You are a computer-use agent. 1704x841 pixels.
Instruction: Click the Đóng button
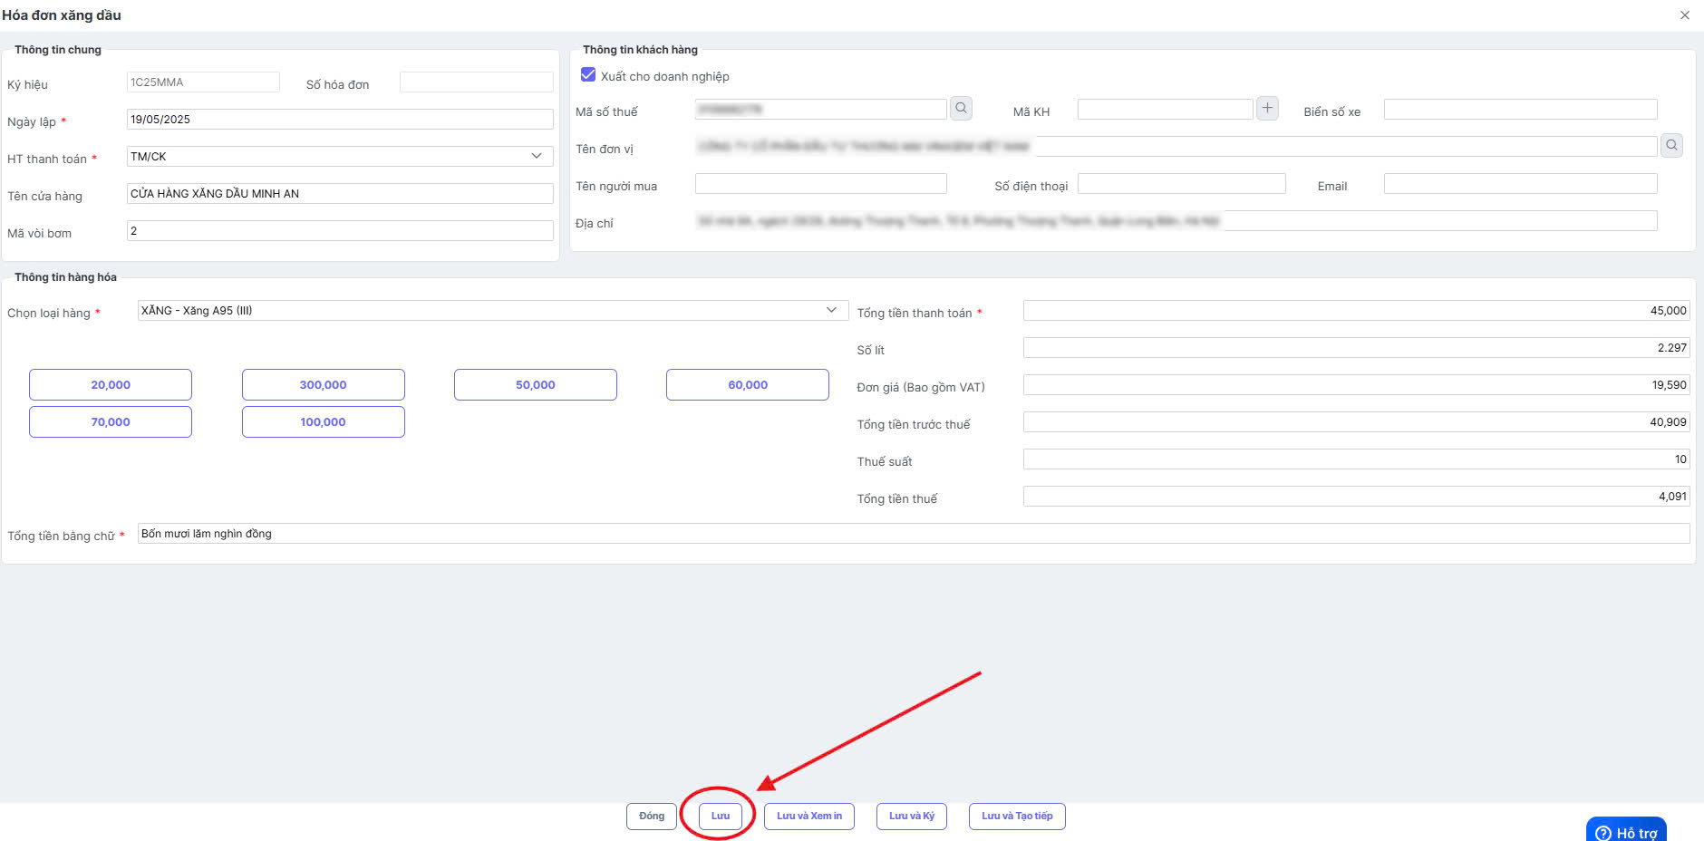[652, 817]
